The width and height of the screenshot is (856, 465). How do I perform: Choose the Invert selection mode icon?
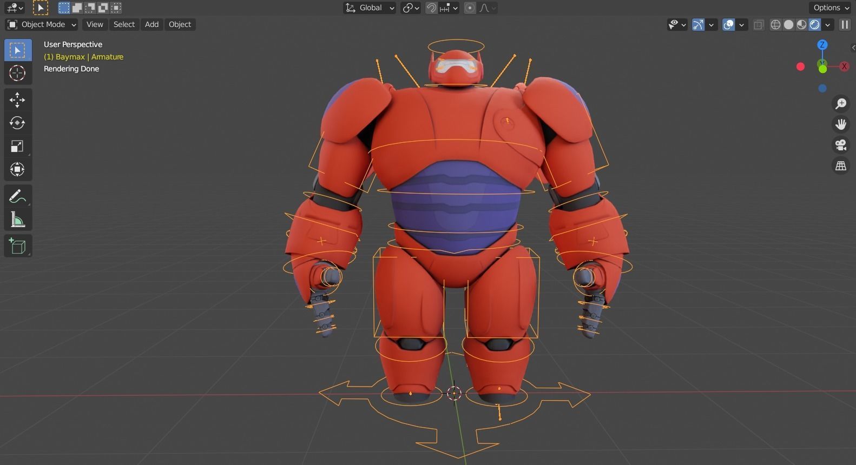click(x=103, y=8)
